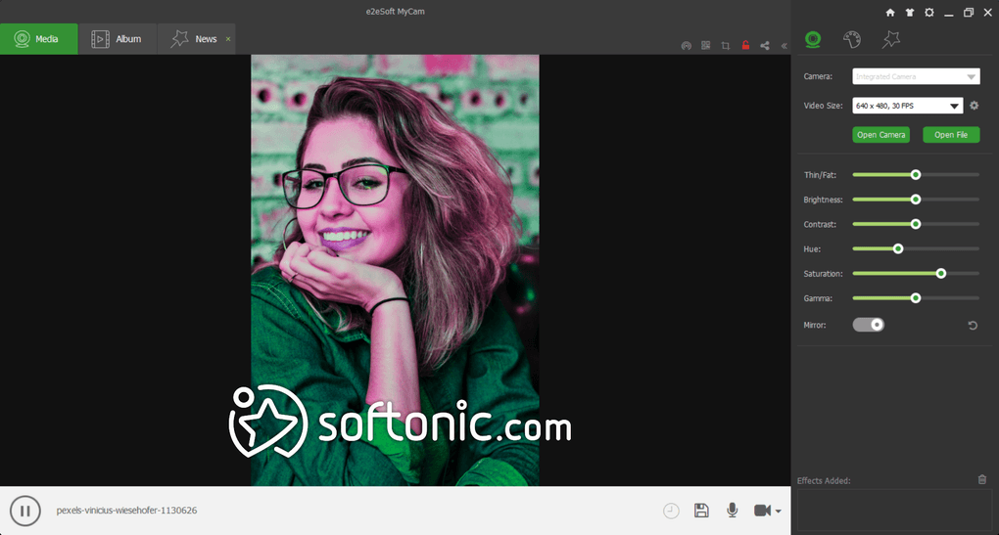The image size is (999, 535).
Task: Click the share icon
Action: tap(765, 46)
